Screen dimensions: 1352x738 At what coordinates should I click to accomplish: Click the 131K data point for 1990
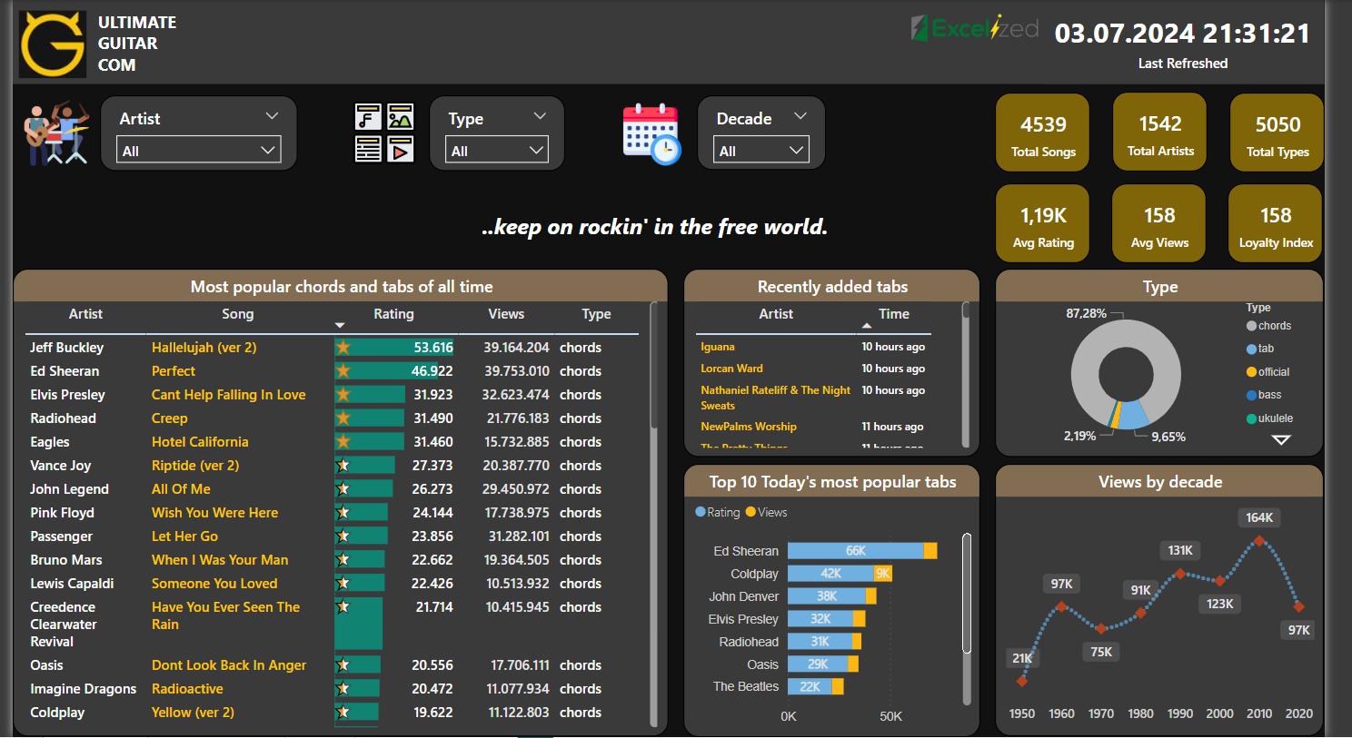(1180, 574)
